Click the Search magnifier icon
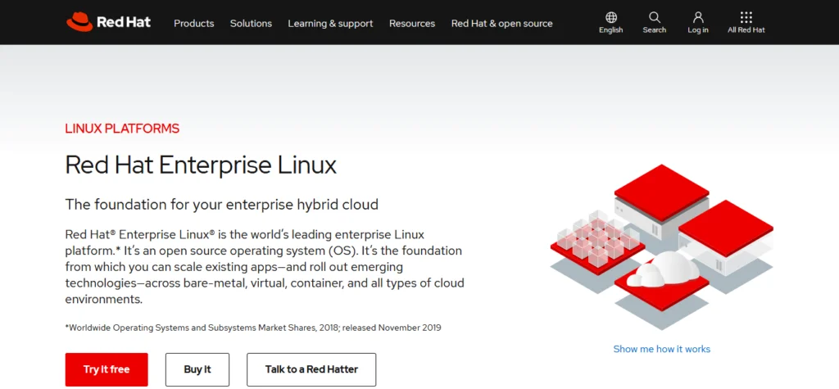The image size is (839, 389). pos(655,17)
